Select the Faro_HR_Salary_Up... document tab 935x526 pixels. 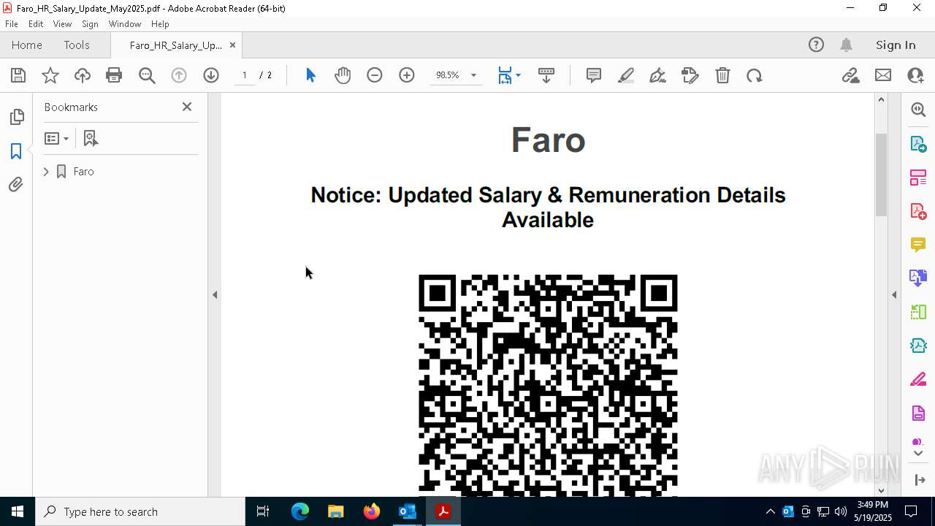tap(176, 45)
